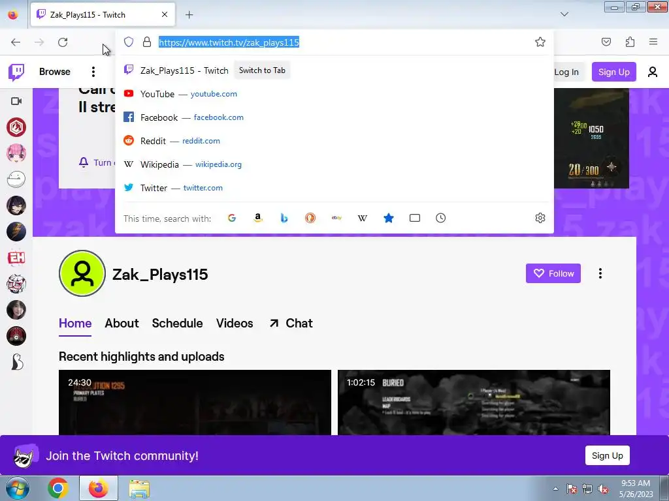Viewport: 669px width, 501px height.
Task: Open the lightning bolt channel in the sidebar
Action: tap(16, 232)
